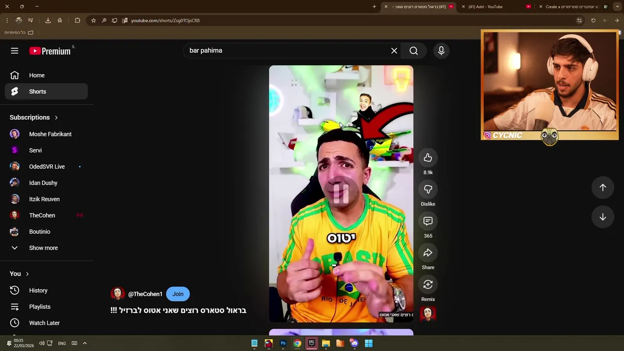
Task: Open Itzik Reuven channel subscription
Action: (x=46, y=199)
